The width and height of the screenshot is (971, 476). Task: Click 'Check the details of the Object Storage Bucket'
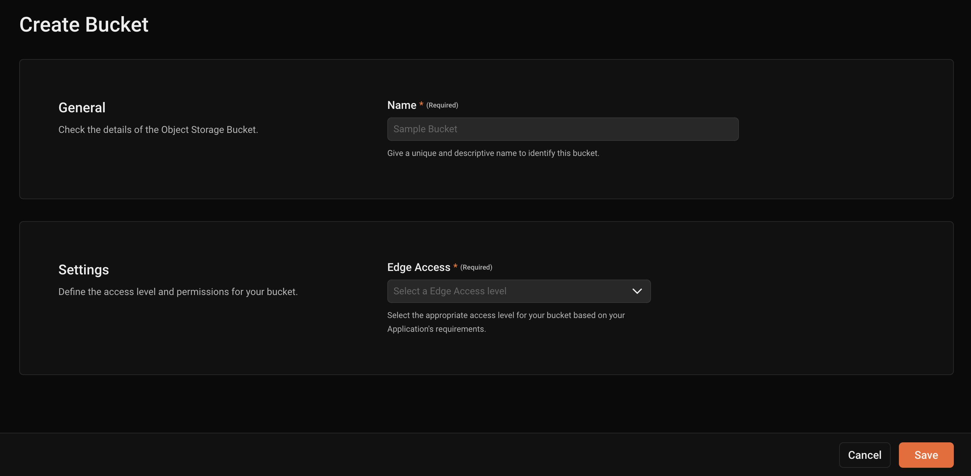pyautogui.click(x=158, y=130)
